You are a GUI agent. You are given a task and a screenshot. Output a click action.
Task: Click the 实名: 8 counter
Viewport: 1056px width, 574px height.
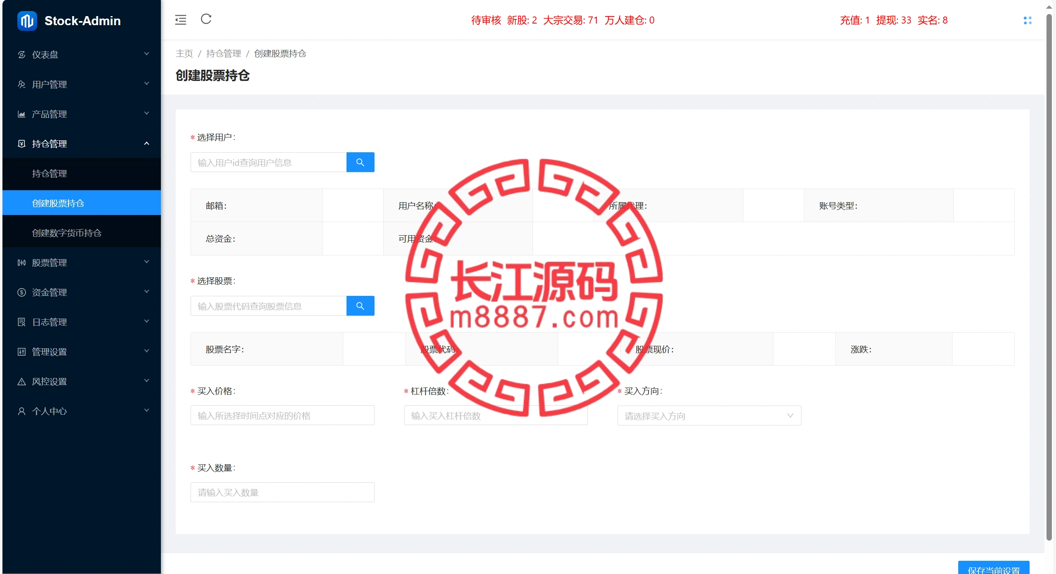point(933,20)
